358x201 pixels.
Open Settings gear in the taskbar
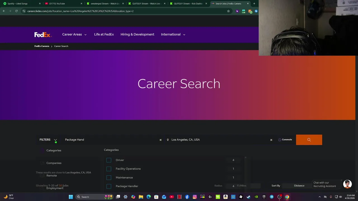tap(126, 197)
